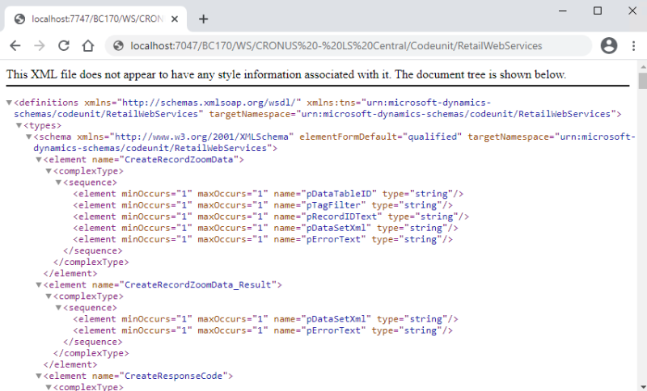Open the user profile avatar icon
The image size is (647, 391).
coord(608,46)
